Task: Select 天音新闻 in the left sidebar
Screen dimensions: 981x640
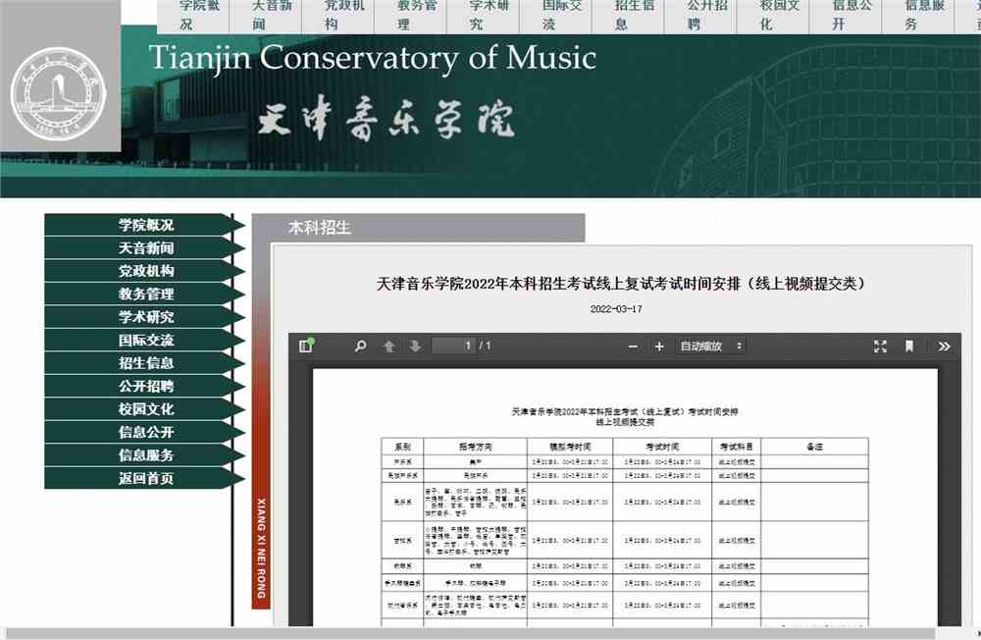Action: click(x=145, y=248)
